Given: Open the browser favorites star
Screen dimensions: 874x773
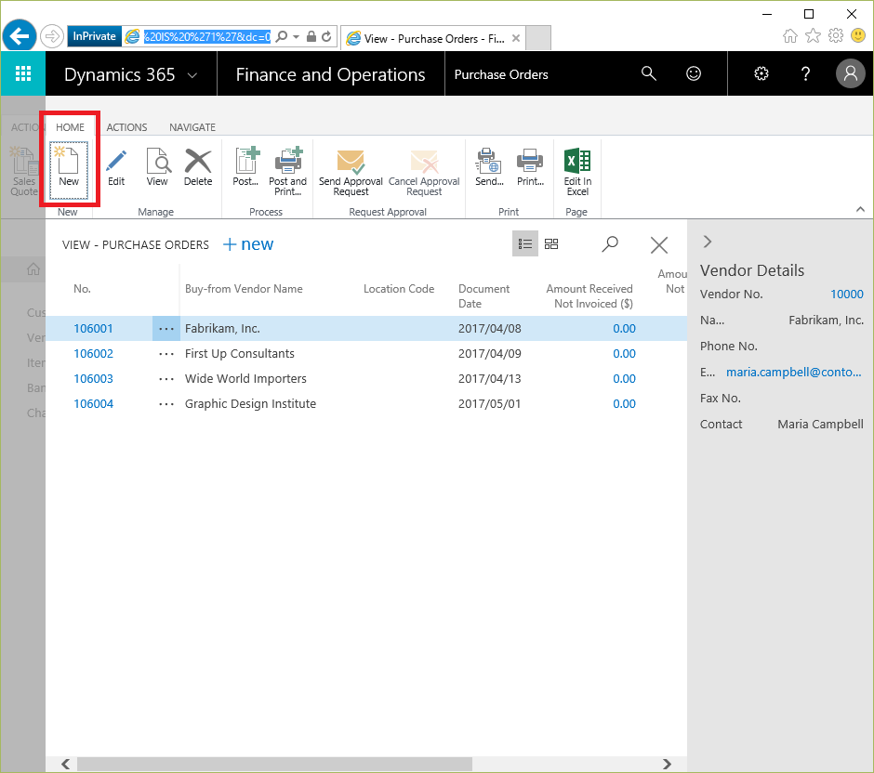Looking at the screenshot, I should pyautogui.click(x=814, y=36).
